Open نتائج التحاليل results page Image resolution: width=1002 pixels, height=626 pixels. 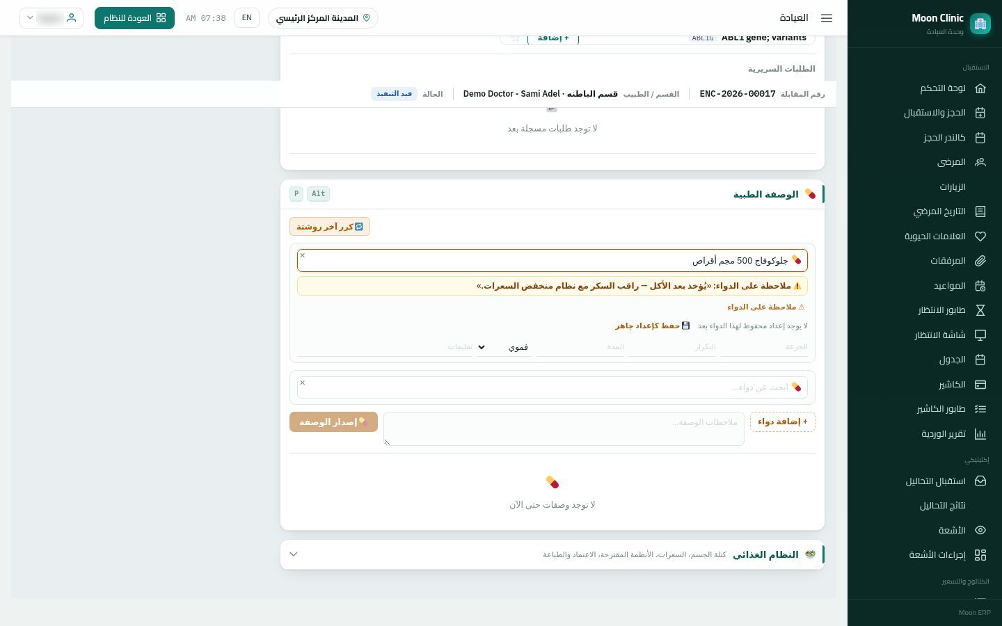pos(942,506)
